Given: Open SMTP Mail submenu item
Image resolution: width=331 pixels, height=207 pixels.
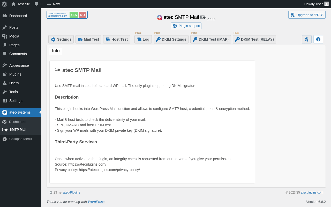Looking at the screenshot, I should 18,130.
